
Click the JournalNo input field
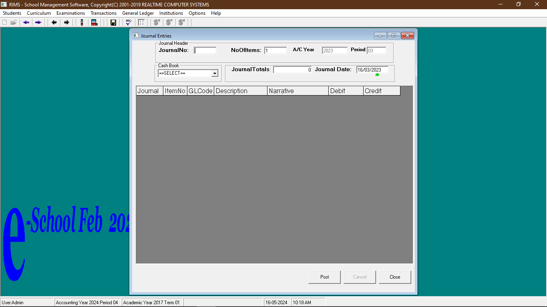pos(205,50)
